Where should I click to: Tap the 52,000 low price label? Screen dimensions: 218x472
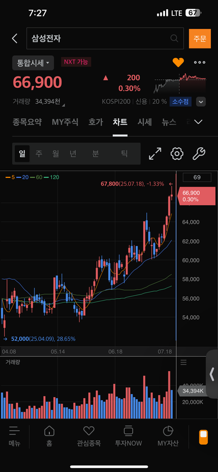[43, 339]
